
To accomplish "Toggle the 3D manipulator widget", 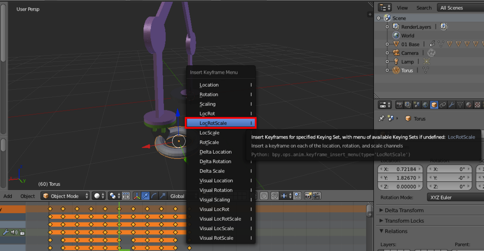I will click(137, 196).
